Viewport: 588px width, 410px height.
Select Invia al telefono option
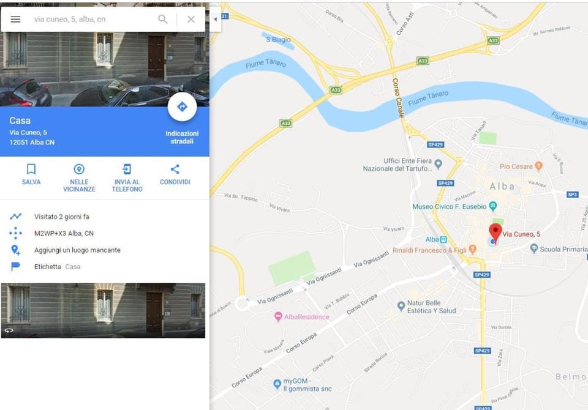pos(127,178)
